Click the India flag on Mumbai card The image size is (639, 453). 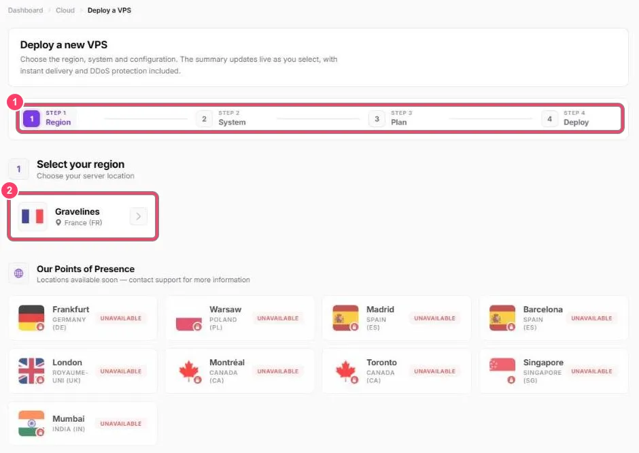point(31,423)
